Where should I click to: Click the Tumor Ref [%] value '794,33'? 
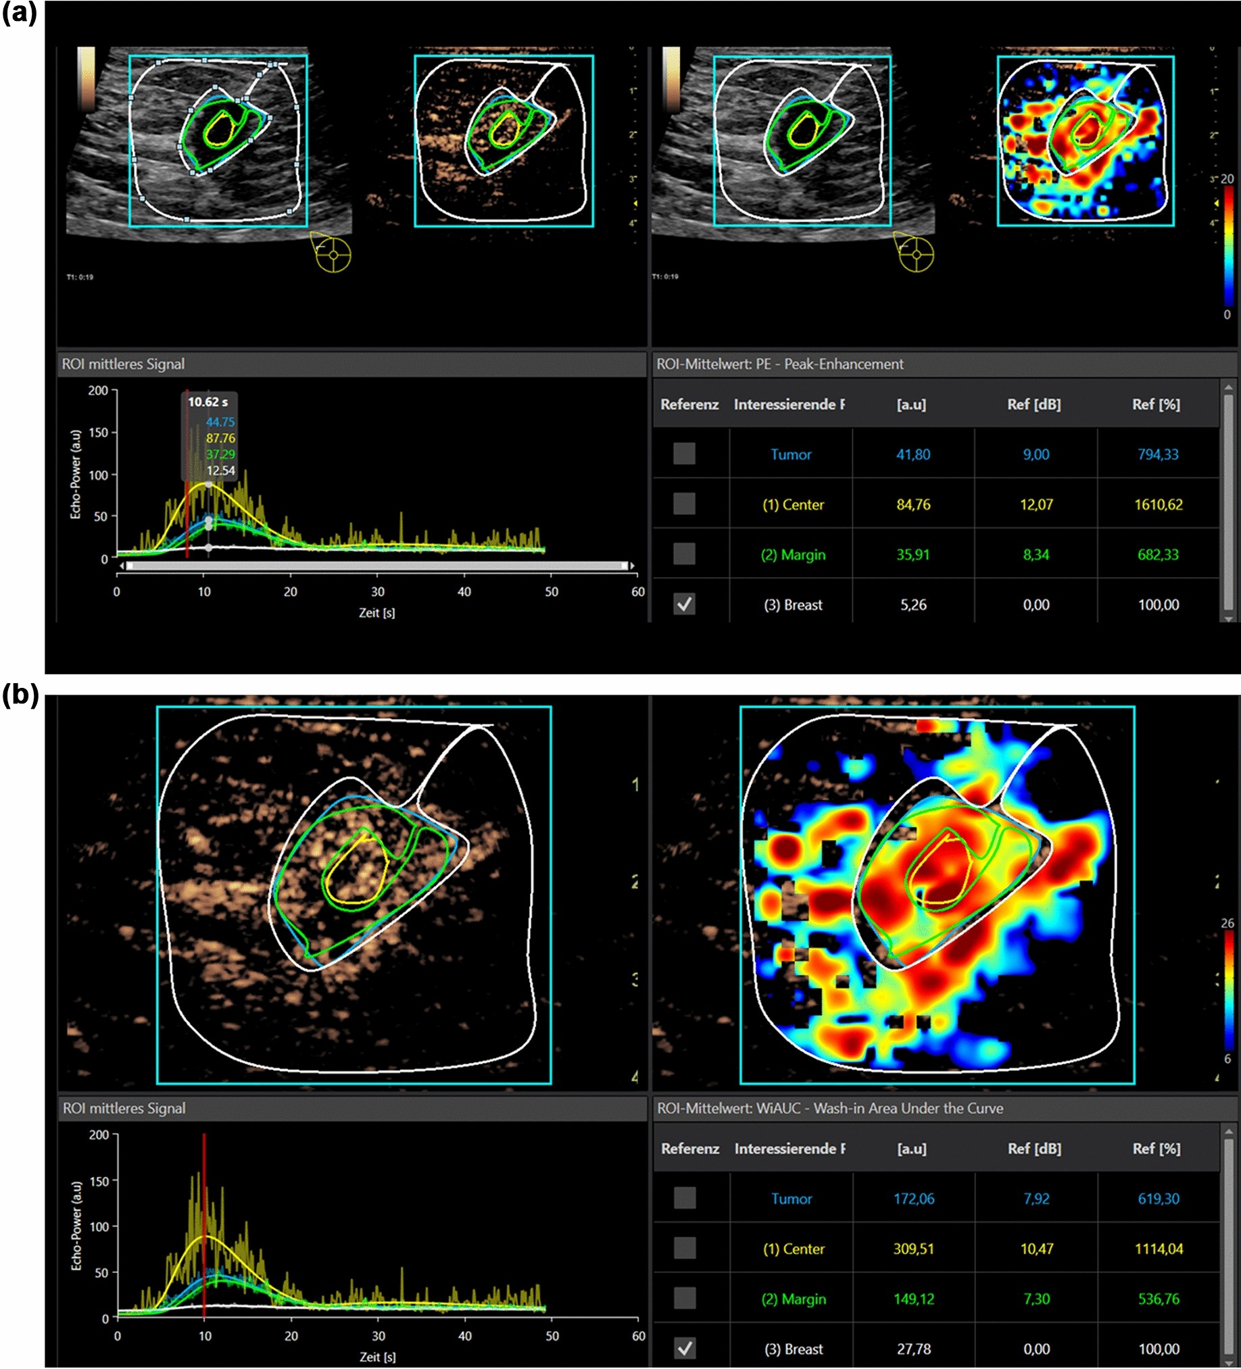1158,454
